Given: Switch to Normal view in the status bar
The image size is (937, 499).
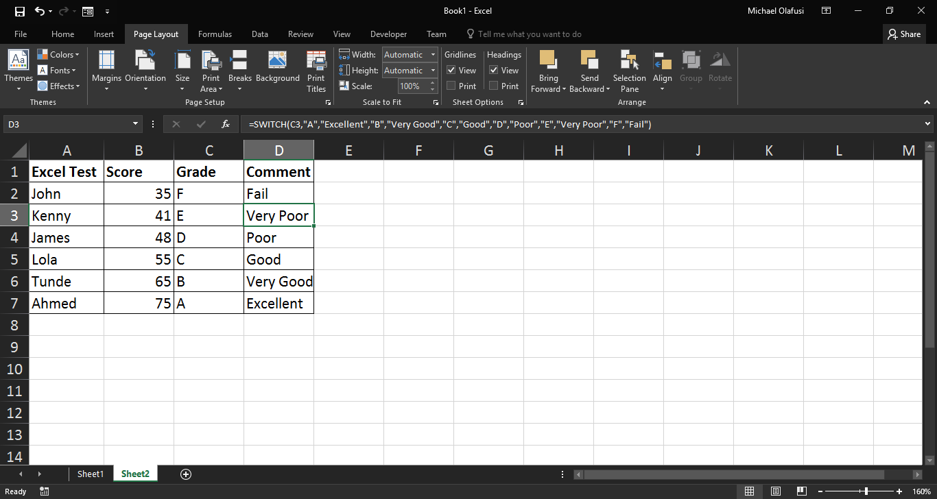Looking at the screenshot, I should [749, 491].
